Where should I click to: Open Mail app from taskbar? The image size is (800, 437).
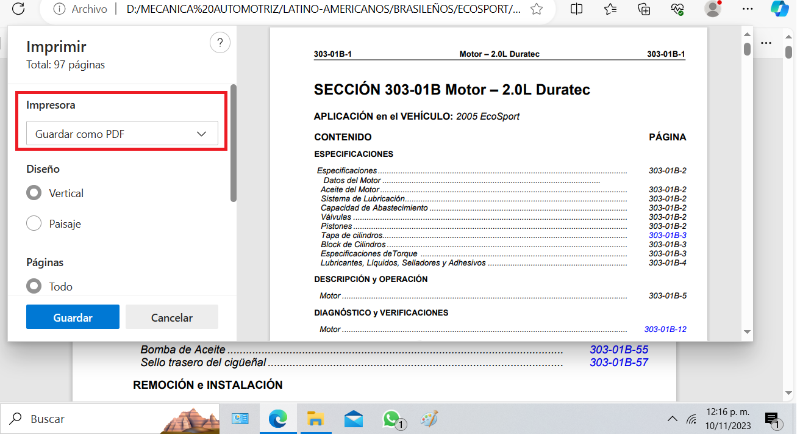tap(354, 419)
